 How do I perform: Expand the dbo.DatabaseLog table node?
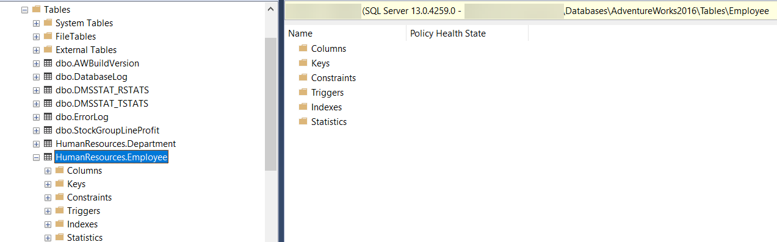pyautogui.click(x=36, y=77)
